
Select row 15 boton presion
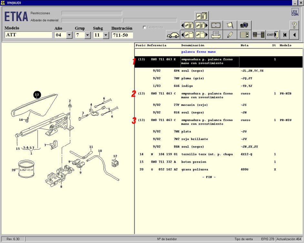218,162
